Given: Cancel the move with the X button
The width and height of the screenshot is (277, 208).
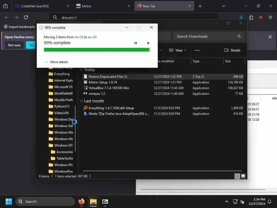Looking at the screenshot, I should point(148,43).
